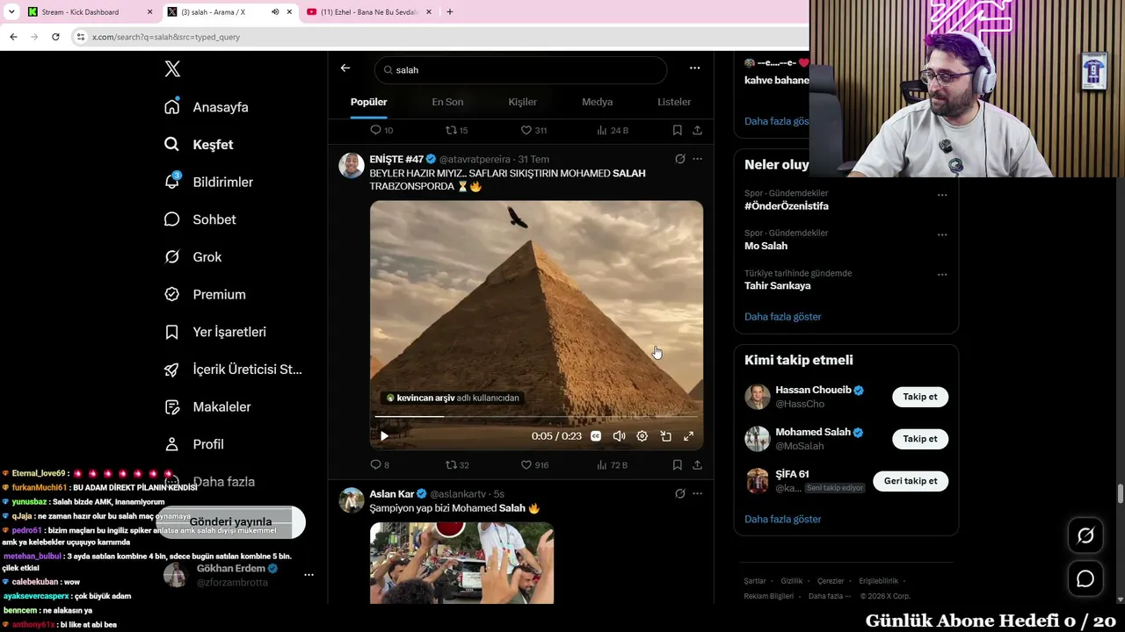Open browser tab search dropdown
Image resolution: width=1125 pixels, height=632 pixels.
[x=11, y=12]
